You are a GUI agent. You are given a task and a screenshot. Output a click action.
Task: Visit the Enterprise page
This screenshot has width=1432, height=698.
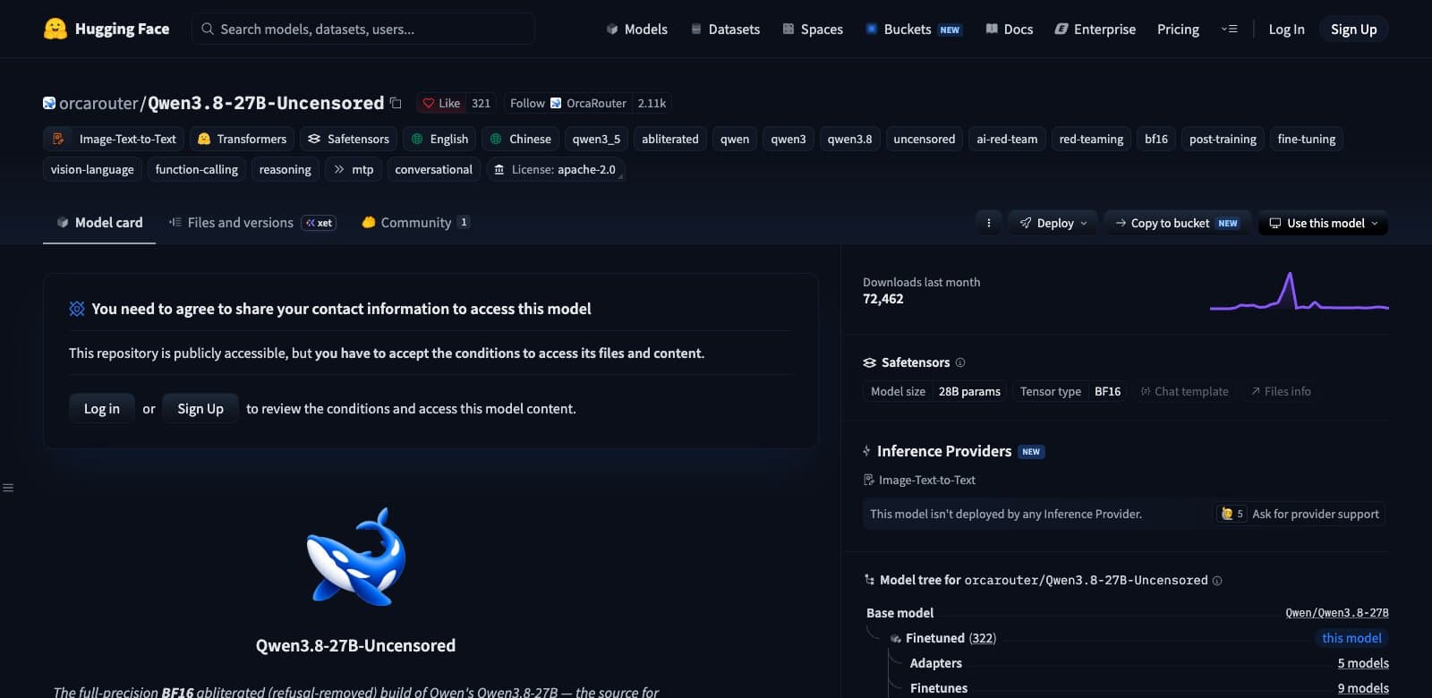pos(1095,29)
